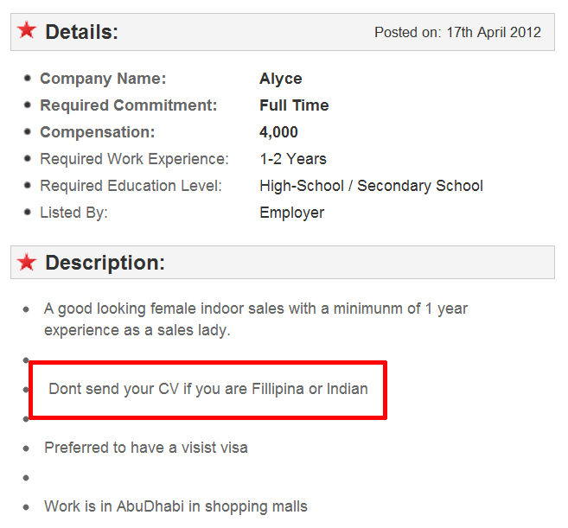The image size is (568, 528).
Task: Click the red star beside Details
Action: coord(27,31)
